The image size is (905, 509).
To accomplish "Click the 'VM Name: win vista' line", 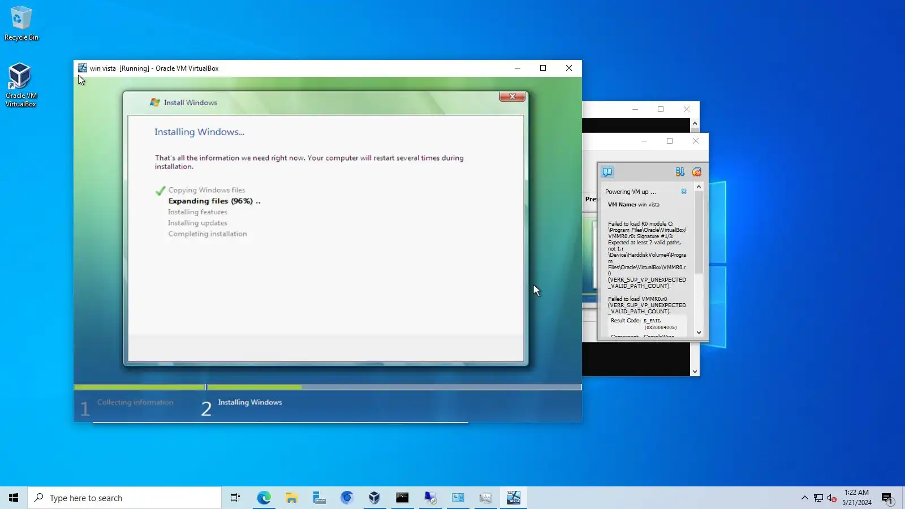I will (633, 205).
